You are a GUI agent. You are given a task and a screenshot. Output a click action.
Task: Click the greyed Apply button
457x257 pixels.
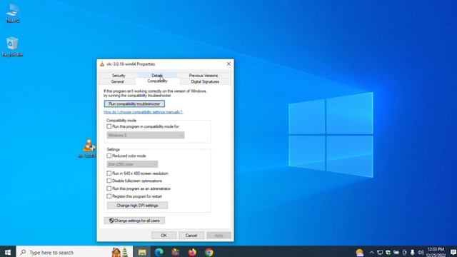tap(219, 236)
